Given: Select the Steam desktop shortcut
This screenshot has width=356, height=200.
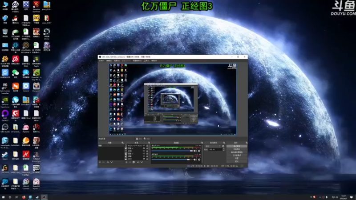Looking at the screenshot, I should point(5,156).
